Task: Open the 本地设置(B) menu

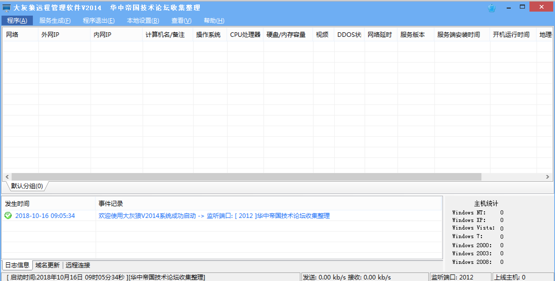Action: pyautogui.click(x=143, y=20)
